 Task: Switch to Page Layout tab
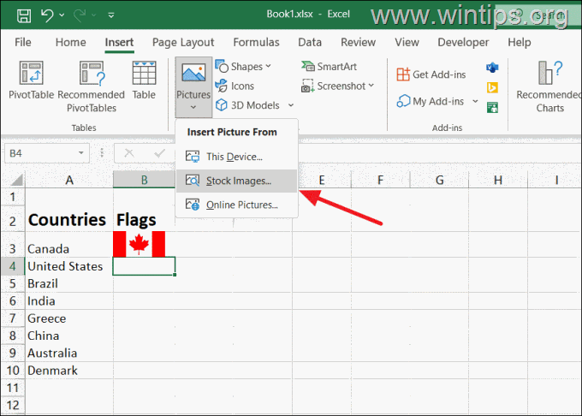[x=183, y=42]
